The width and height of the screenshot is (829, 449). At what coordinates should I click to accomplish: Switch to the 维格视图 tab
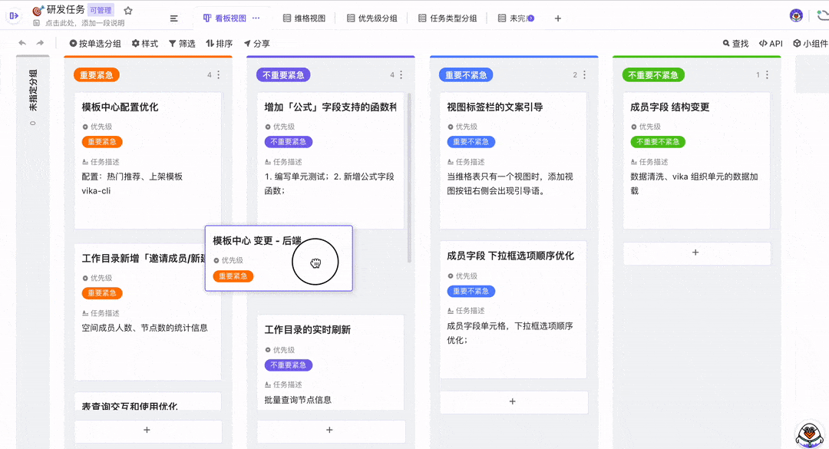click(305, 18)
